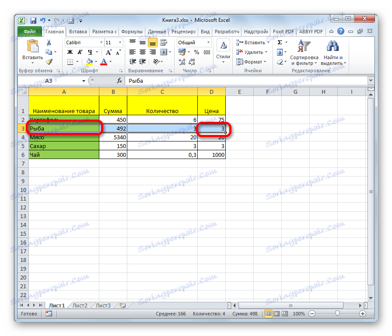Click the zoom in plus button
Viewport: 392px width, 336px height.
pos(363,314)
